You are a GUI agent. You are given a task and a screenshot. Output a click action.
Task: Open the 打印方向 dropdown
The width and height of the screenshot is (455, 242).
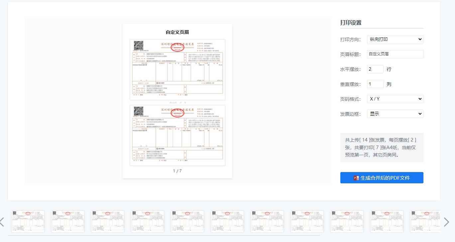pos(395,39)
